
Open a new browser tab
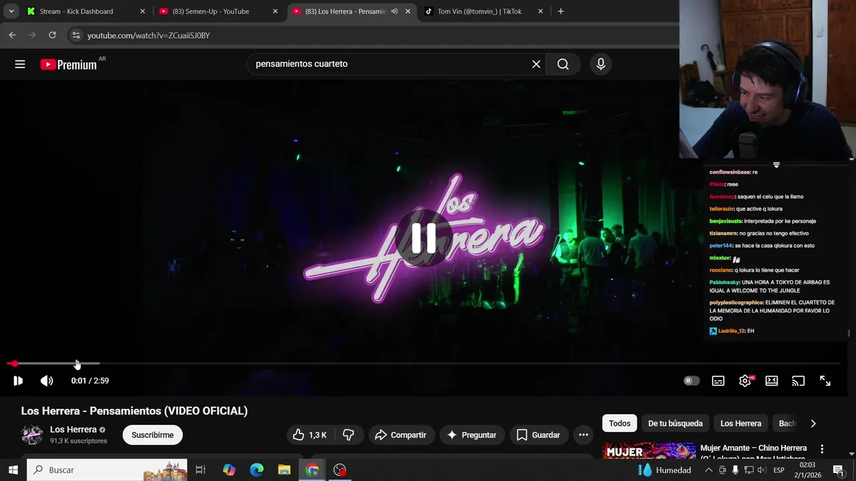[x=560, y=11]
